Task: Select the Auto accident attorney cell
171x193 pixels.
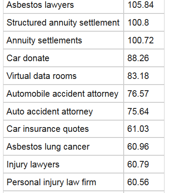Action: coord(63,111)
